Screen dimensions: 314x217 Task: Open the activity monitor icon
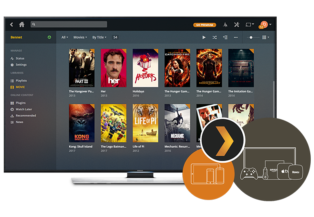point(225,25)
